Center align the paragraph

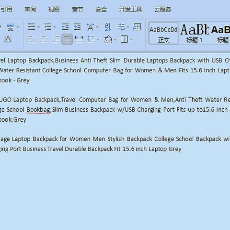click(44, 39)
